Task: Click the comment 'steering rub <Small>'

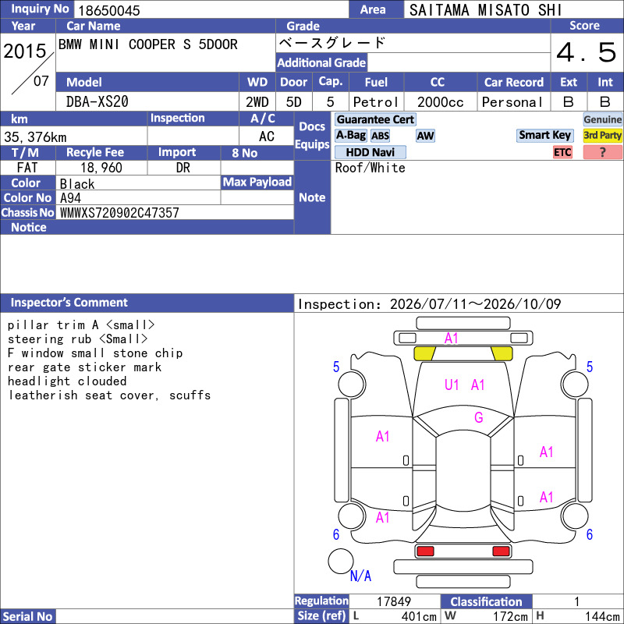Action: click(77, 339)
